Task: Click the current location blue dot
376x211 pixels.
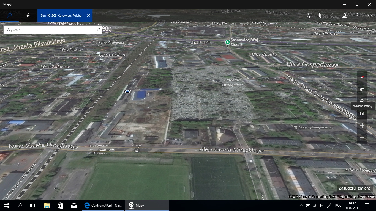Action: point(127,91)
